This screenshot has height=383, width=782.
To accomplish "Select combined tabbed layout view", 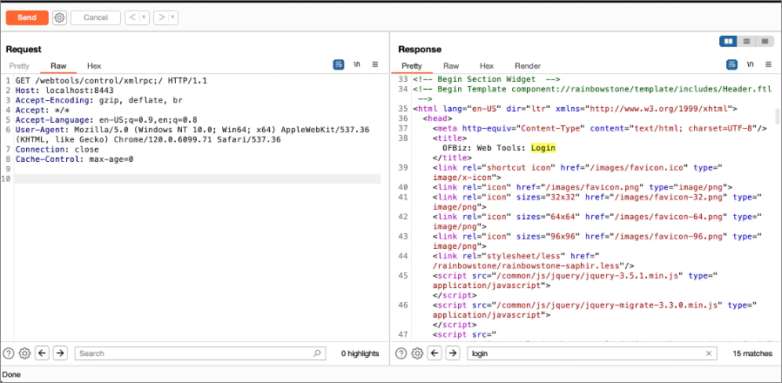I will [764, 42].
